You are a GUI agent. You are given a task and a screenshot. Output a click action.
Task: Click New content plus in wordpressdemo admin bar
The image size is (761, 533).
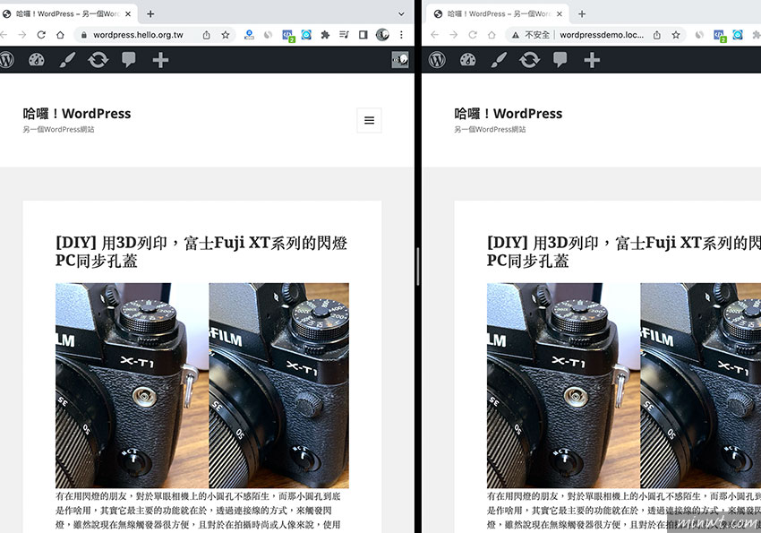(592, 60)
